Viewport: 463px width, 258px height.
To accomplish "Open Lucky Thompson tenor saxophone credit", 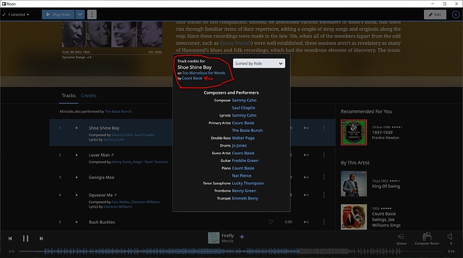I will coord(248,184).
